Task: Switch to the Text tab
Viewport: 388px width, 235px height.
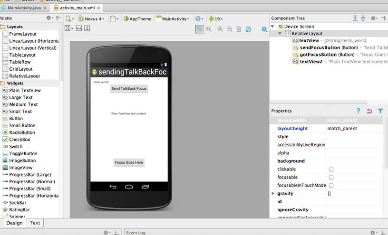Action: click(35, 223)
